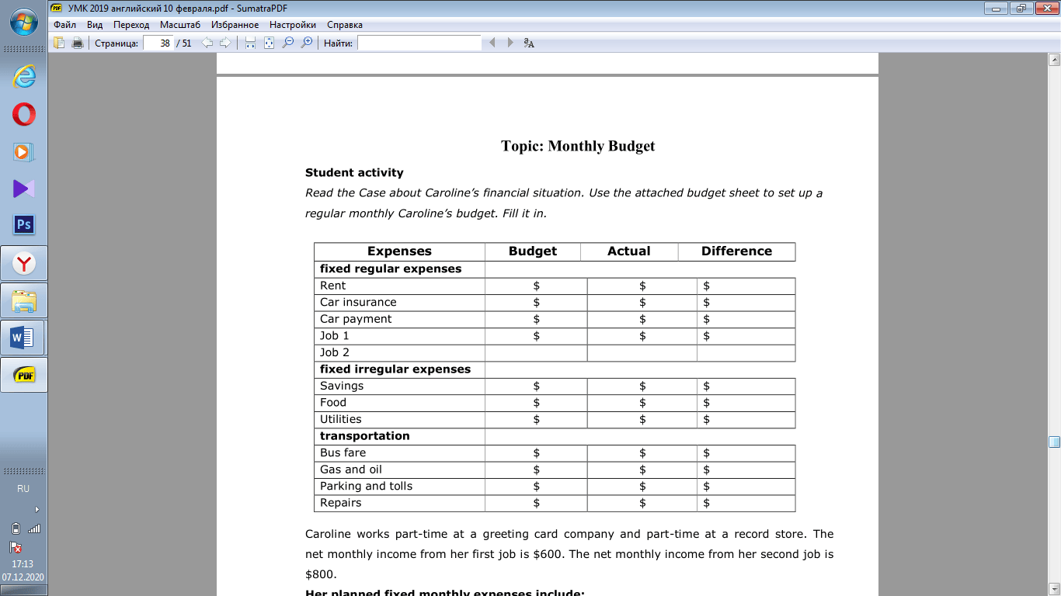
Task: Open the Вид menu
Action: (x=95, y=25)
